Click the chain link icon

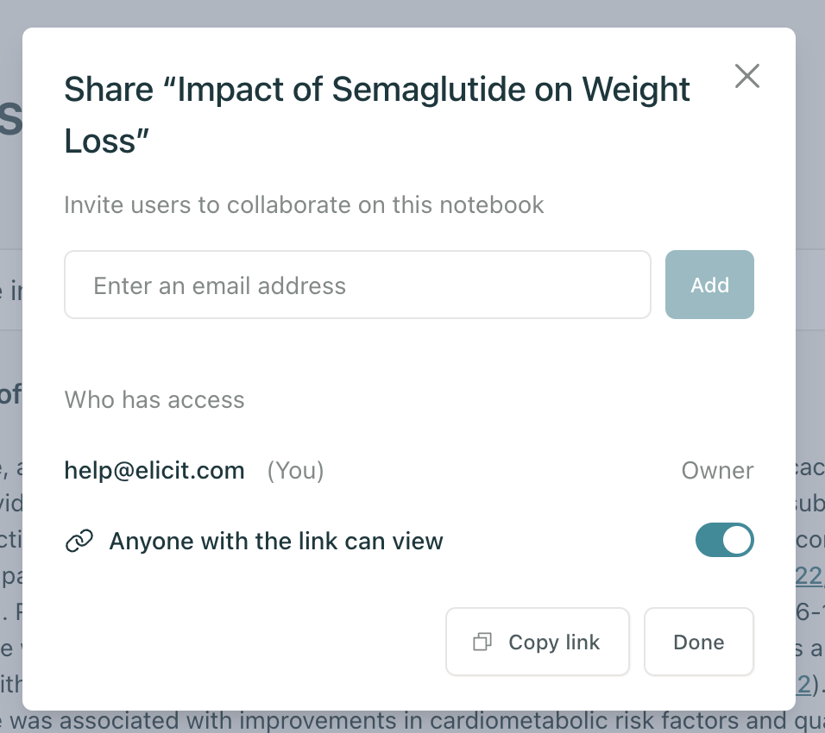click(x=79, y=541)
